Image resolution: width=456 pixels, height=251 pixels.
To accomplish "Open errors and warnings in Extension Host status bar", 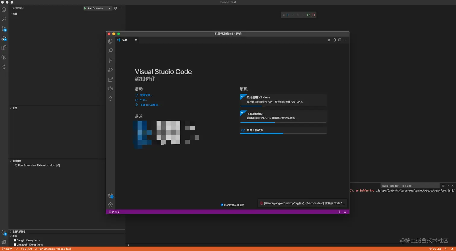I will click(x=114, y=212).
